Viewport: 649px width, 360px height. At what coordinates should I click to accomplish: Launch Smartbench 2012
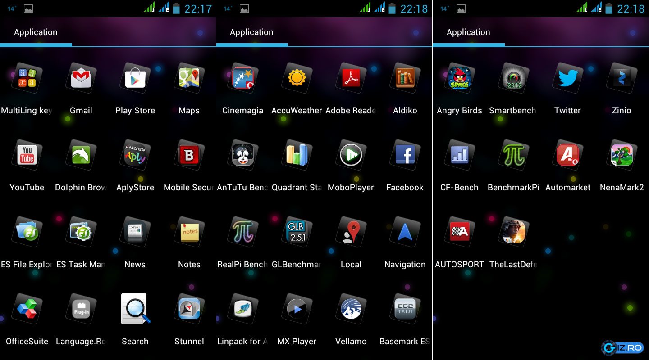pos(514,78)
